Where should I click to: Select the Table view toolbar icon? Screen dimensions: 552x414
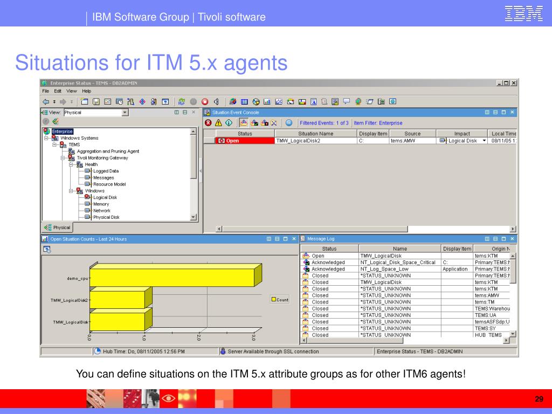pos(244,102)
